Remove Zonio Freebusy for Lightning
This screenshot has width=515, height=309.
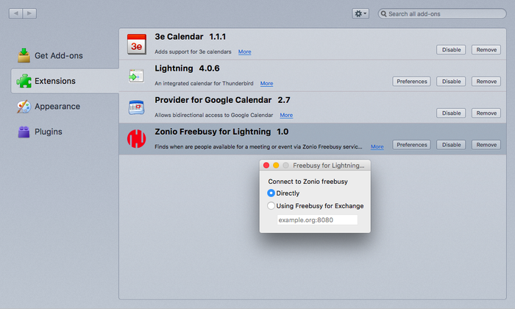pyautogui.click(x=486, y=145)
